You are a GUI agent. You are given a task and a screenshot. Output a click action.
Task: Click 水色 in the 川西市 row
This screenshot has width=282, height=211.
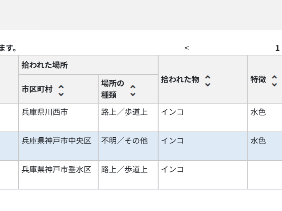(x=258, y=112)
